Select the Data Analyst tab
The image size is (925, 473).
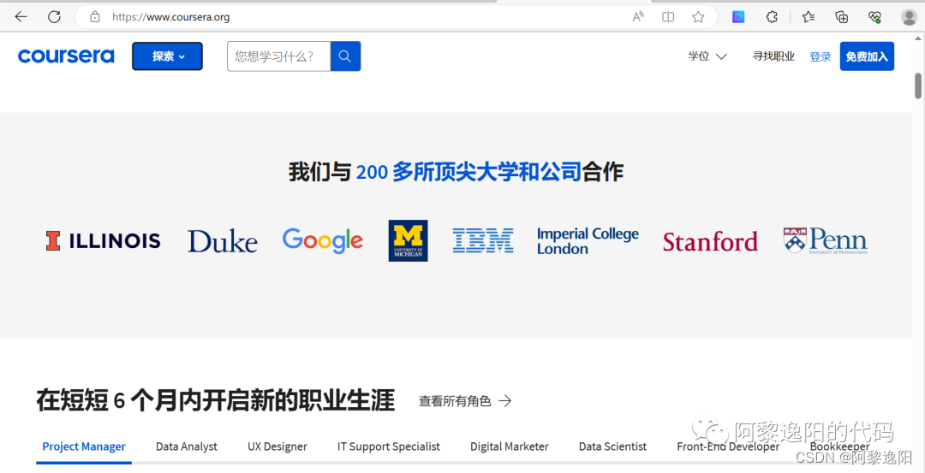[187, 446]
